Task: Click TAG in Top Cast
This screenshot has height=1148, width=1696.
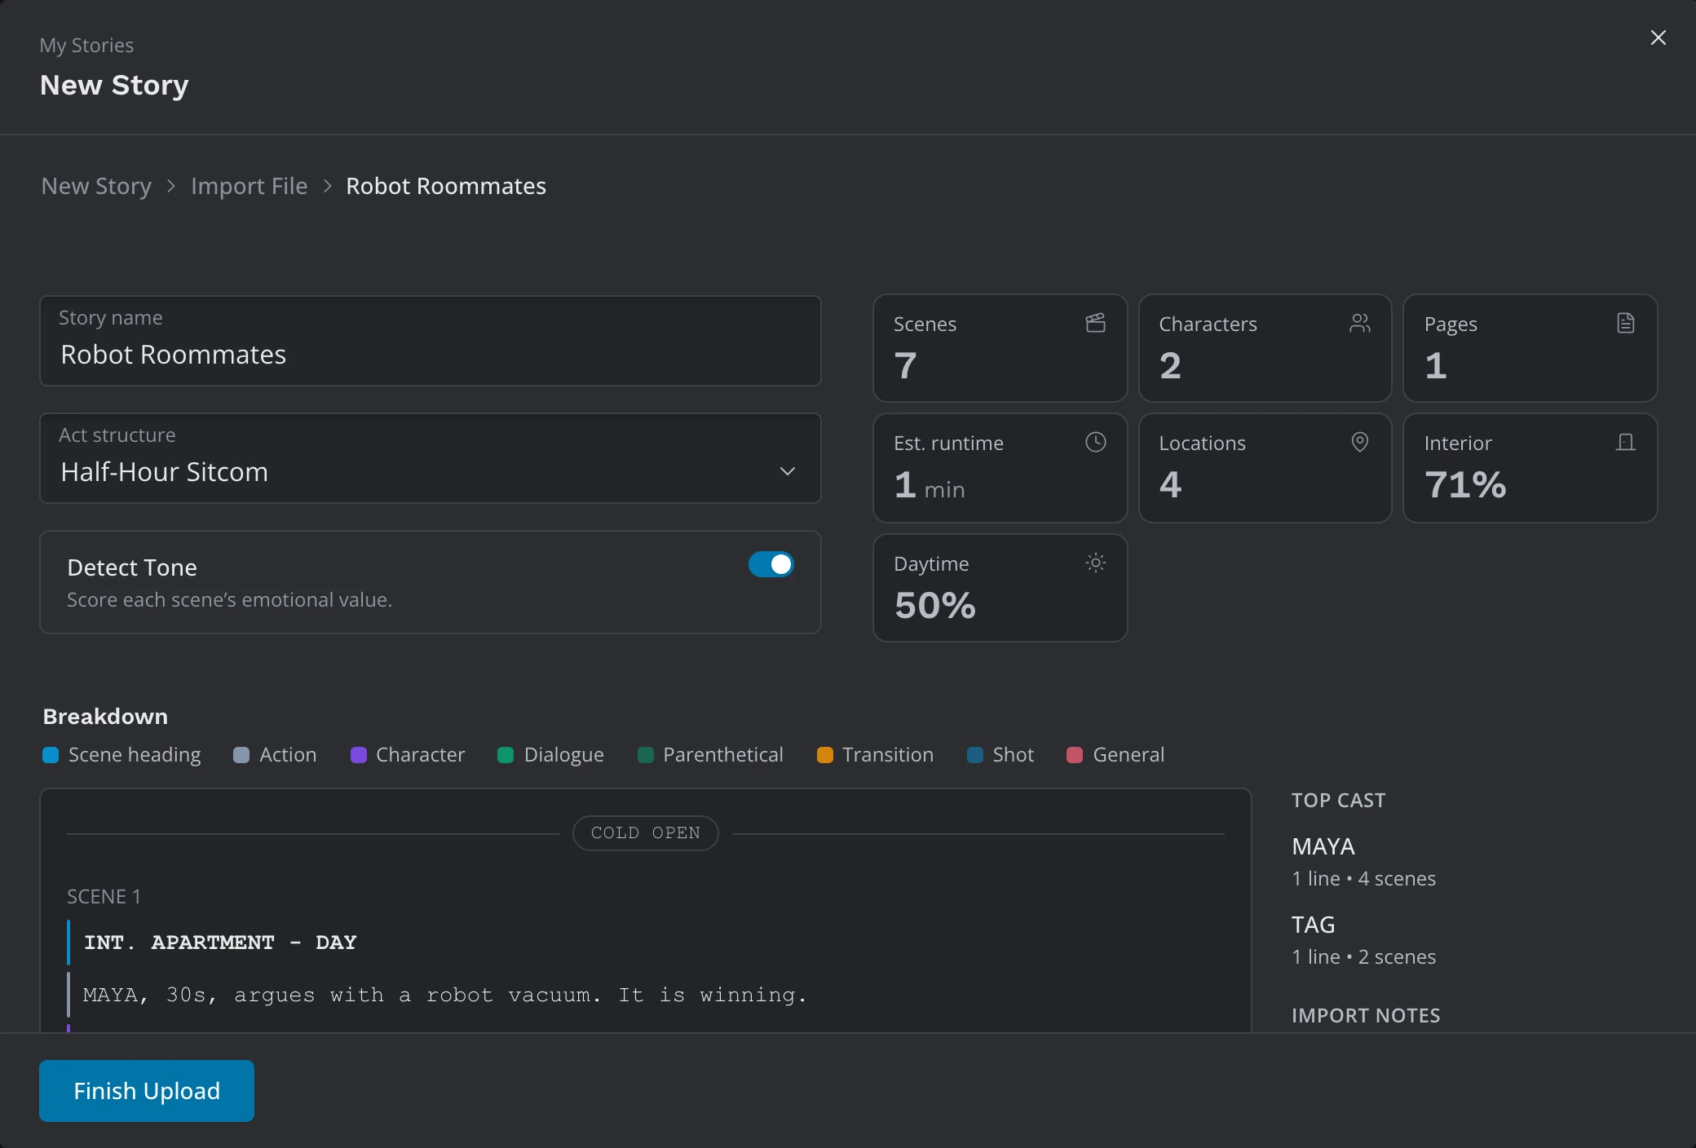Action: click(1314, 925)
